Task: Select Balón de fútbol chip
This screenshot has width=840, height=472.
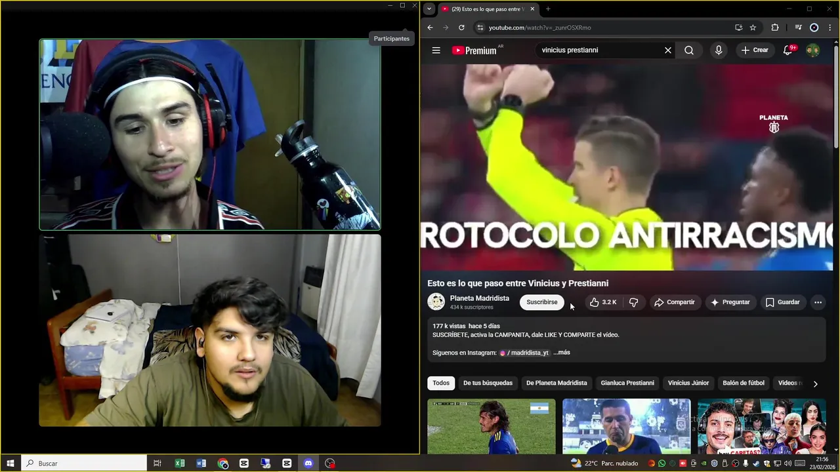Action: tap(744, 383)
